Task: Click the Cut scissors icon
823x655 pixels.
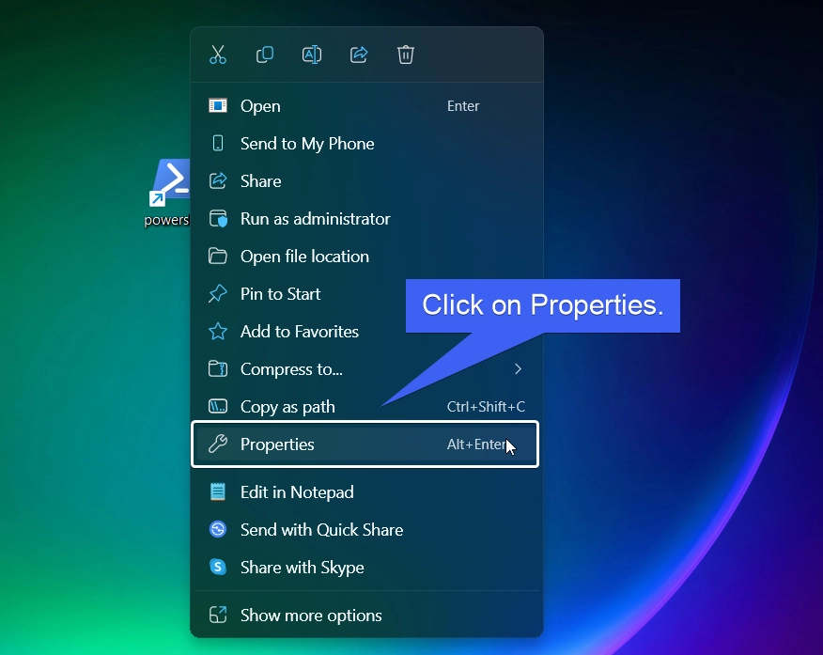Action: point(218,55)
